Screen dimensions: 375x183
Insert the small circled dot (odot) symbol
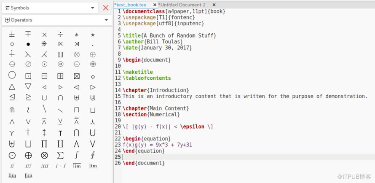pyautogui.click(x=44, y=64)
